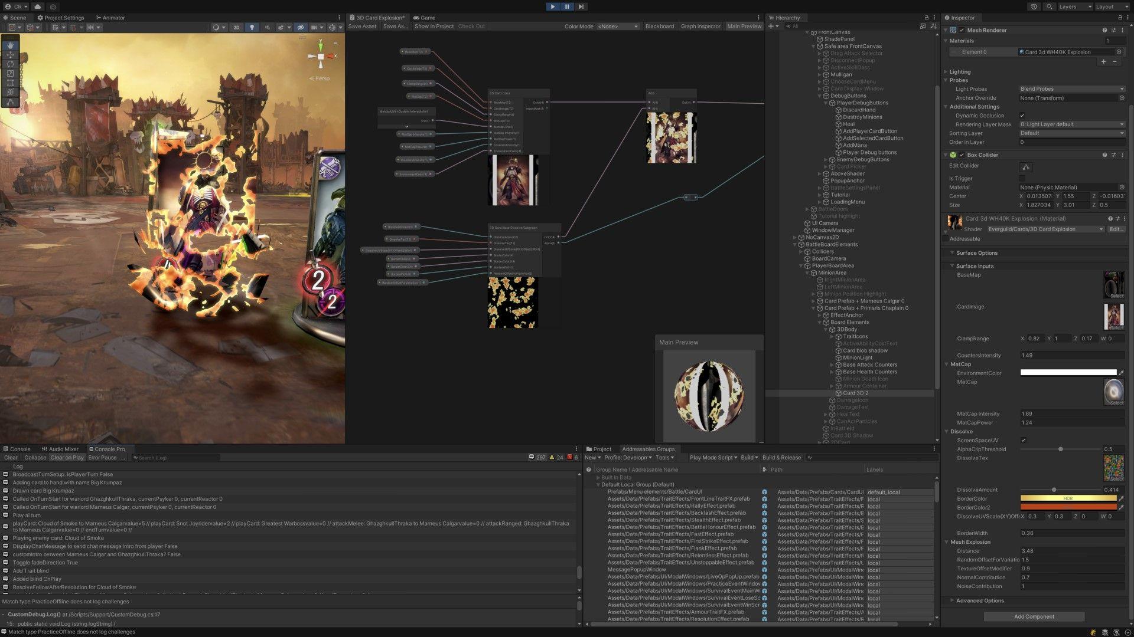This screenshot has width=1134, height=637.
Task: Click the Pause button in Unity toolbar
Action: (x=566, y=6)
